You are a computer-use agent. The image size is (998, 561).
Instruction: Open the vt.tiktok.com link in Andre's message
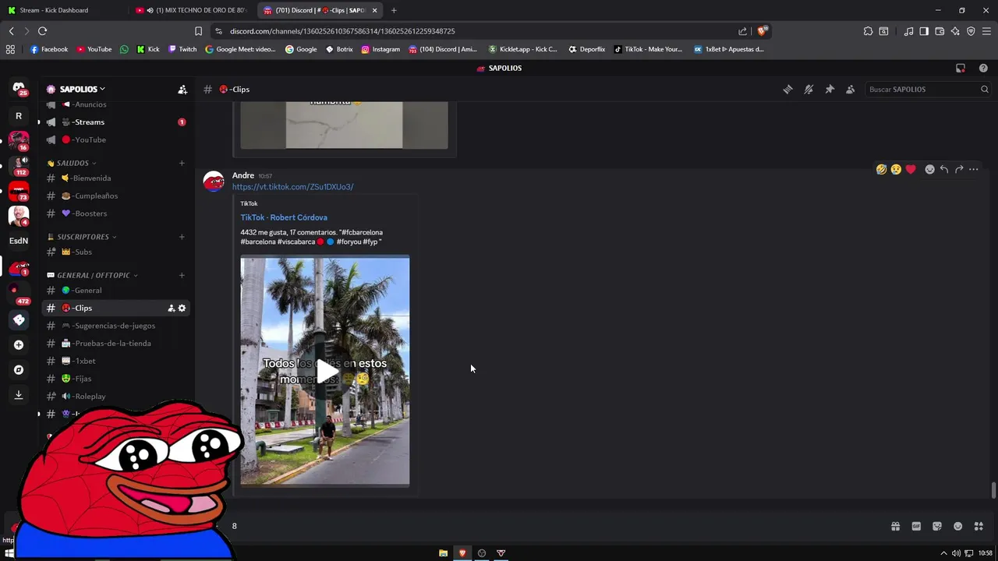pos(292,187)
